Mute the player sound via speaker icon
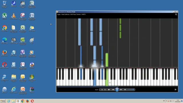 click(125, 90)
